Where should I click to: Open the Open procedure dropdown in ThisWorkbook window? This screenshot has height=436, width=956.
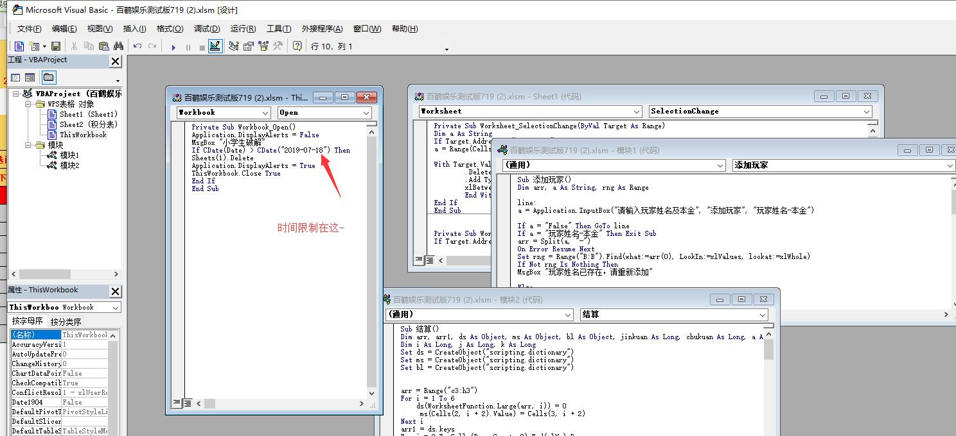[x=366, y=113]
